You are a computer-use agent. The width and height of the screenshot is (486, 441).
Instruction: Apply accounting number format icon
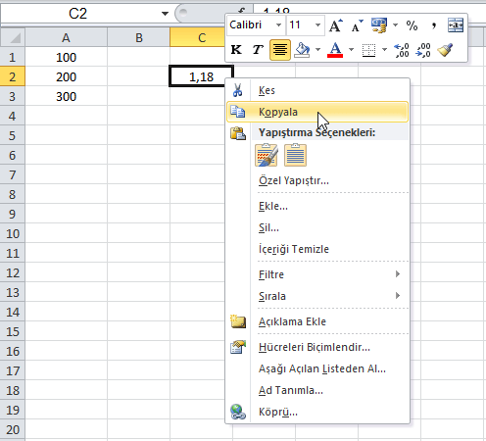click(379, 25)
